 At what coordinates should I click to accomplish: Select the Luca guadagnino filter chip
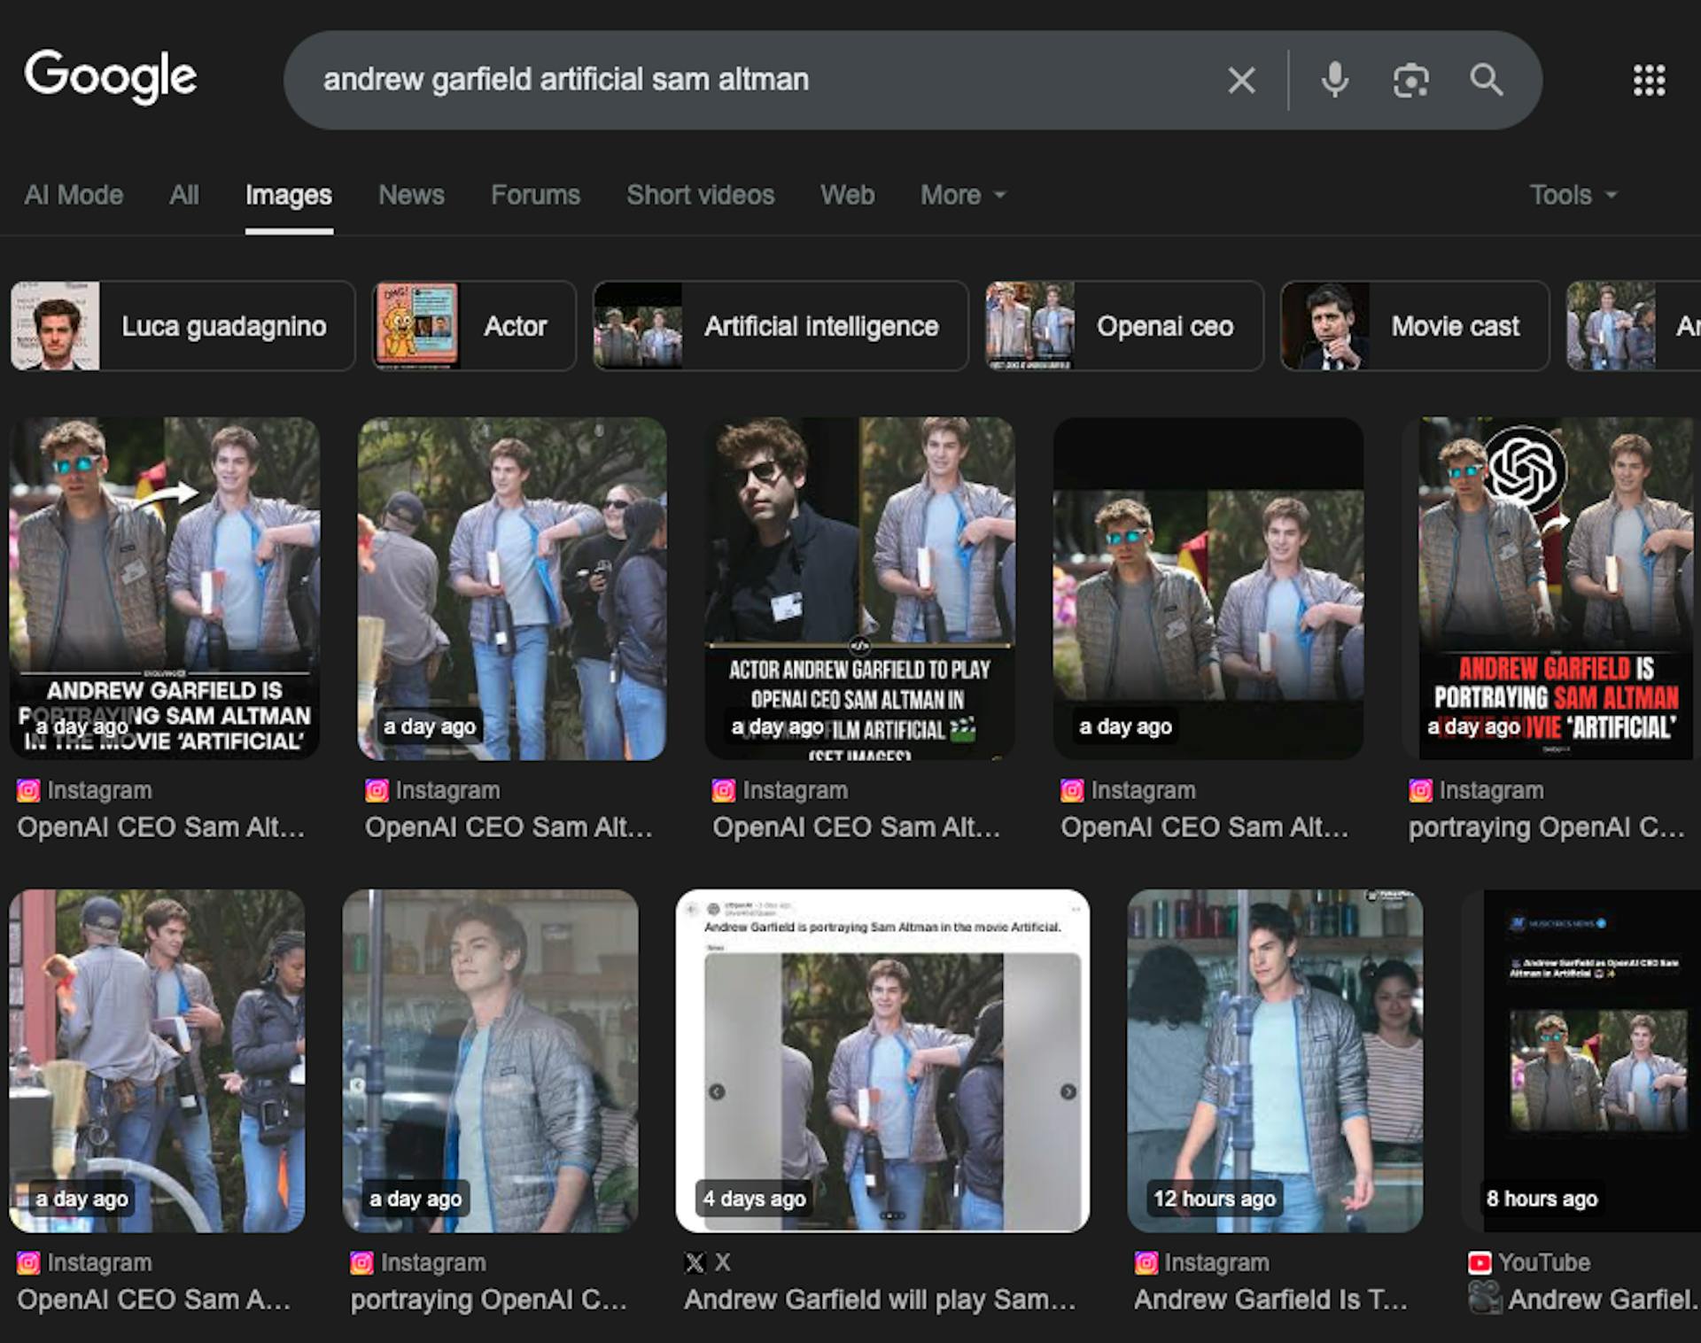pyautogui.click(x=182, y=326)
